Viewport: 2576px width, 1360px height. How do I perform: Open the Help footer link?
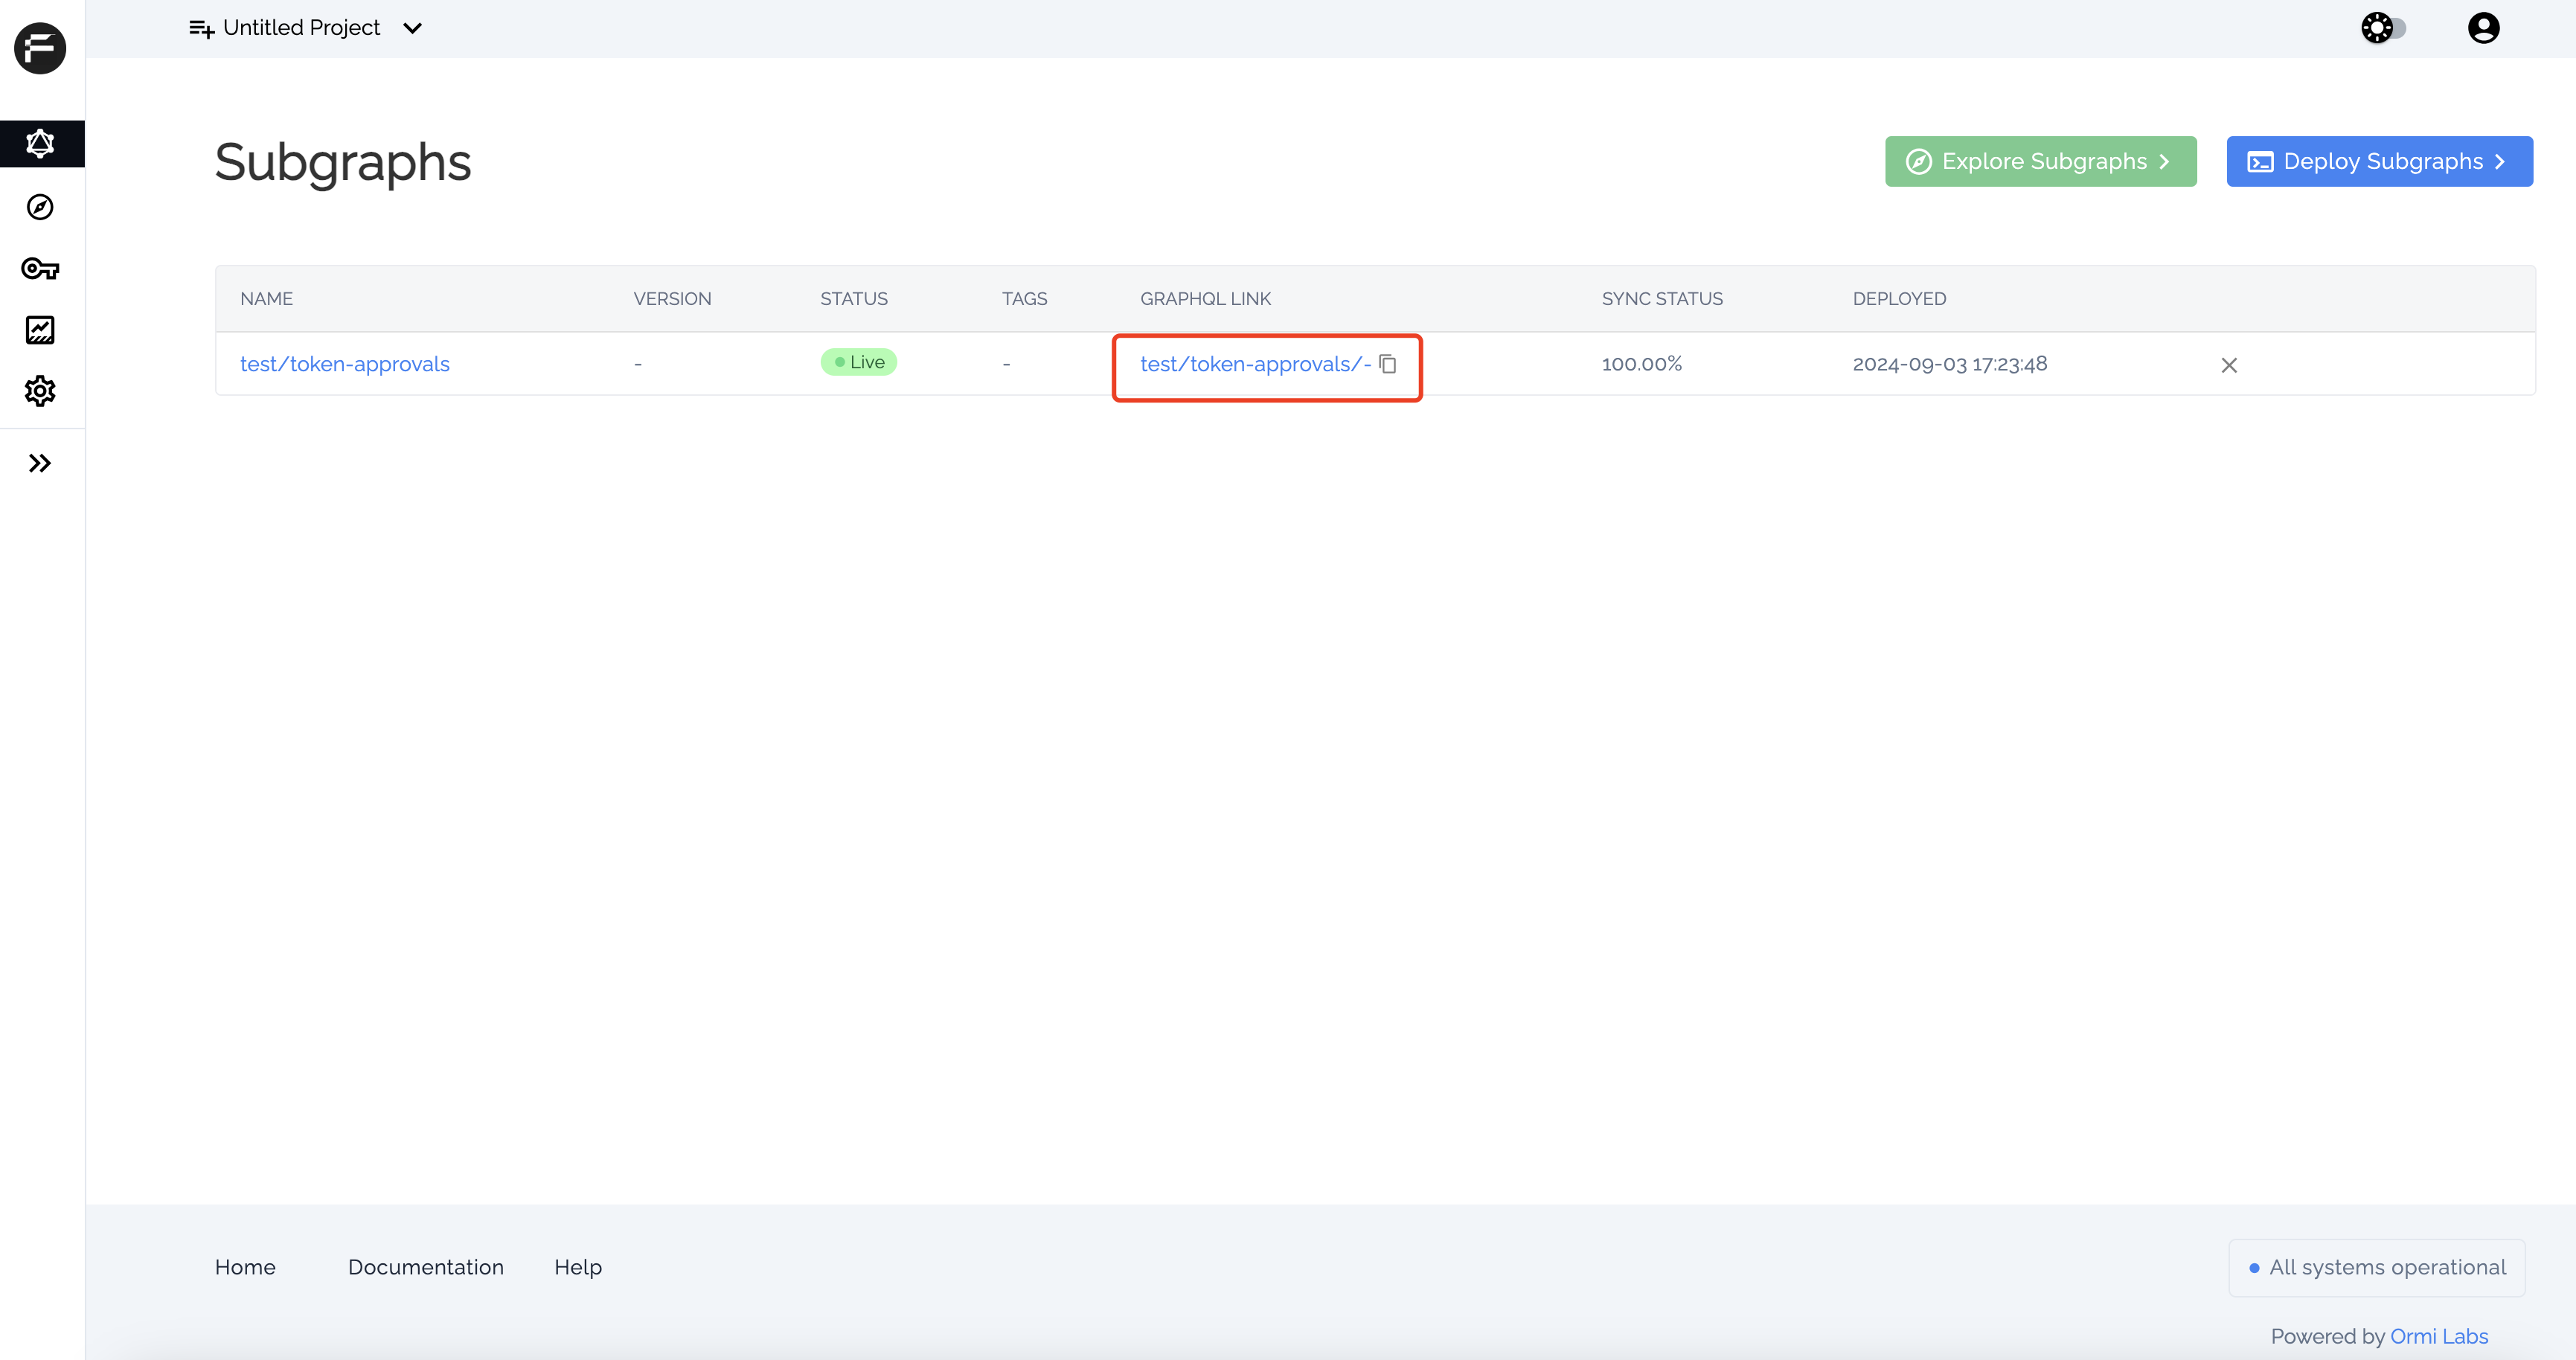tap(578, 1267)
